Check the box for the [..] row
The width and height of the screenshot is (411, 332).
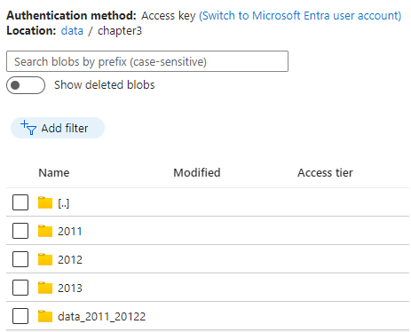point(20,202)
